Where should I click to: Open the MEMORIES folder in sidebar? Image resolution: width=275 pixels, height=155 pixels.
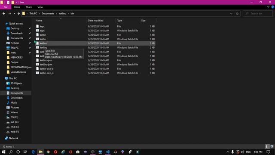click(16, 57)
